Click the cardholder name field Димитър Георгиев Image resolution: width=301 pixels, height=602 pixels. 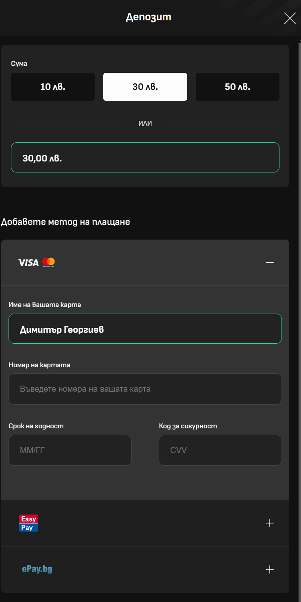point(145,329)
